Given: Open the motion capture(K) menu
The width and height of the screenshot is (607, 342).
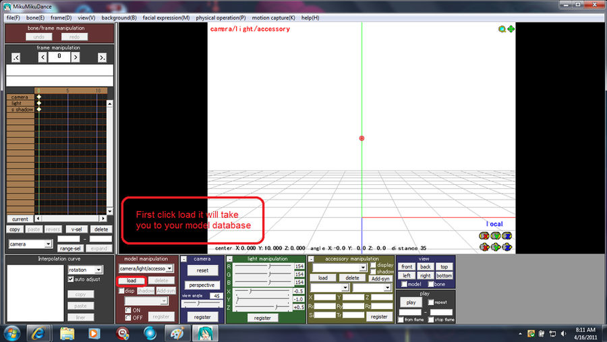Looking at the screenshot, I should [x=273, y=18].
